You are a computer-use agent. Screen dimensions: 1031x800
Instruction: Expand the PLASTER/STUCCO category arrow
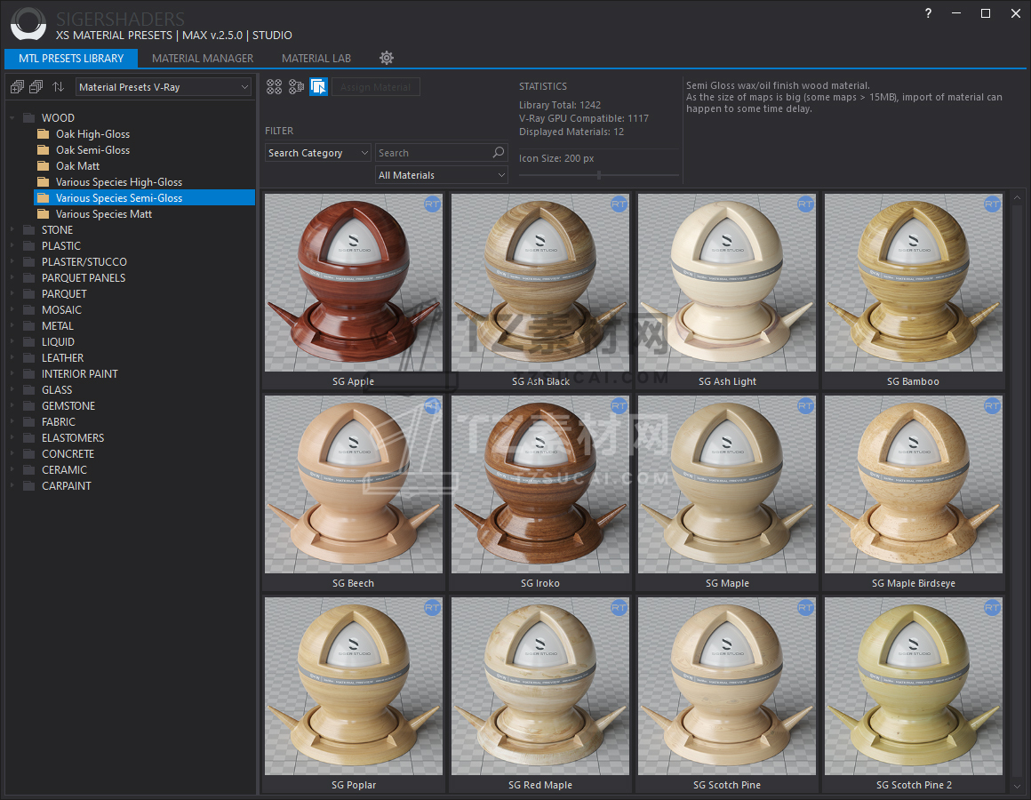click(x=12, y=261)
